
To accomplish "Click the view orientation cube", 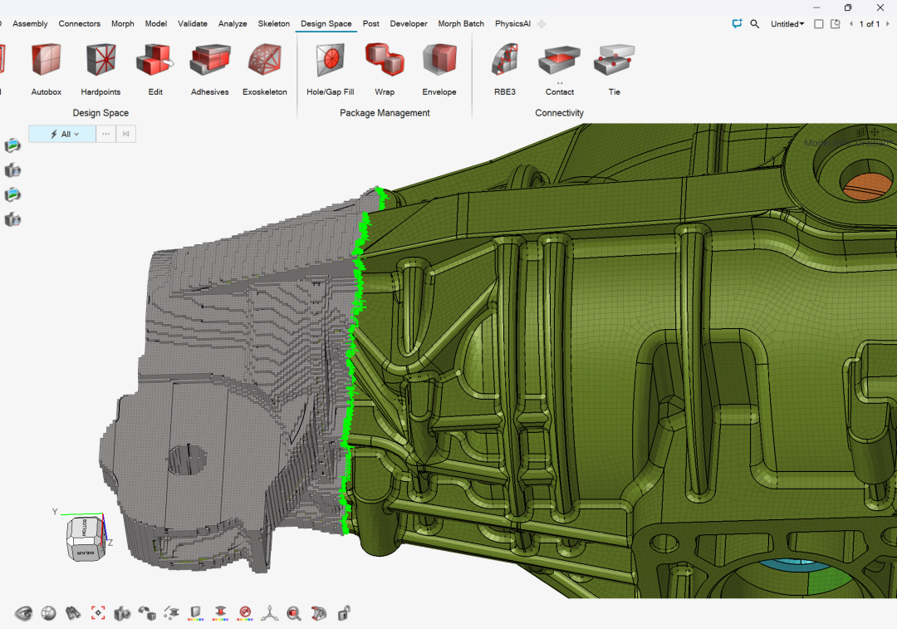I will pos(85,538).
